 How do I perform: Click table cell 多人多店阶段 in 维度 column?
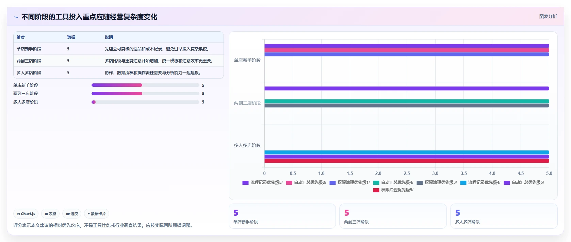coord(29,73)
